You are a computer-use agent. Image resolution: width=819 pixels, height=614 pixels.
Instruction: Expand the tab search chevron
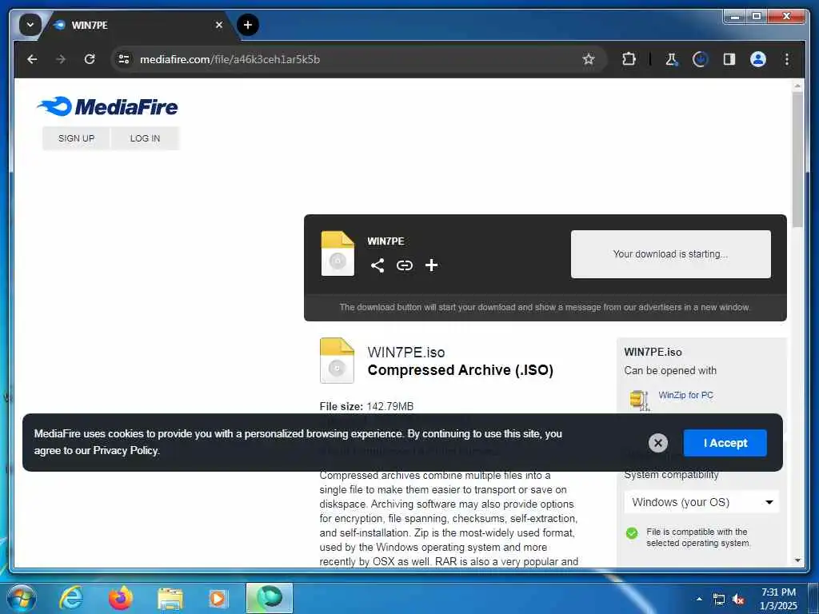pos(30,25)
